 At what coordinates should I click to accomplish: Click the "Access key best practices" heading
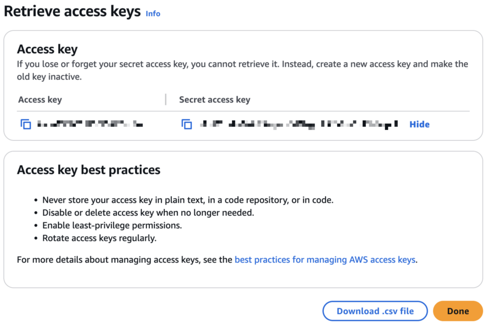click(x=89, y=170)
